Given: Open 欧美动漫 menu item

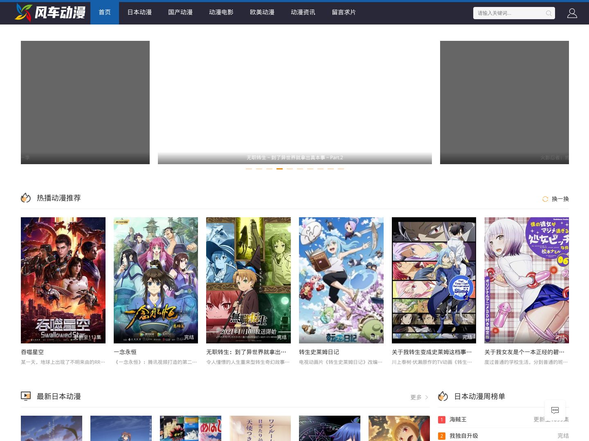Looking at the screenshot, I should (x=262, y=12).
